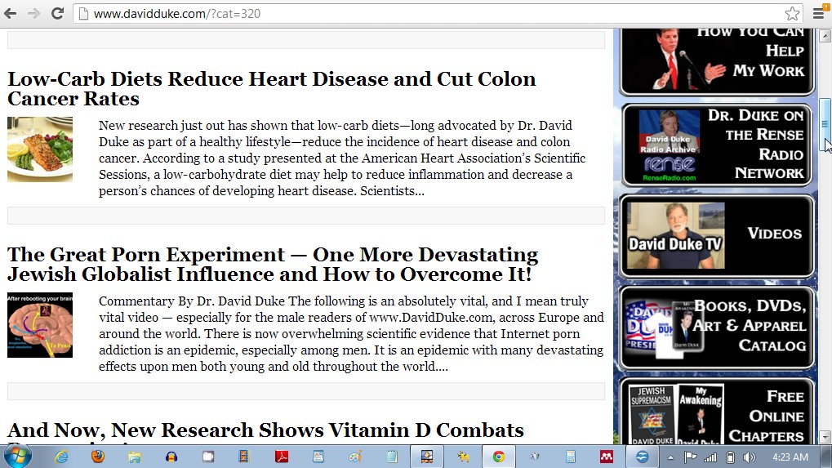Screen dimensions: 832x468
Task: Open the Windows Start menu
Action: (x=17, y=457)
